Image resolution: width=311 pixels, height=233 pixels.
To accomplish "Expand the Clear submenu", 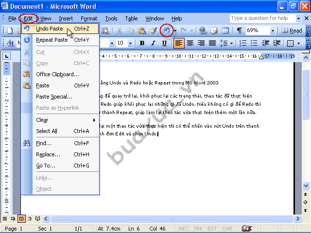I will (x=60, y=120).
